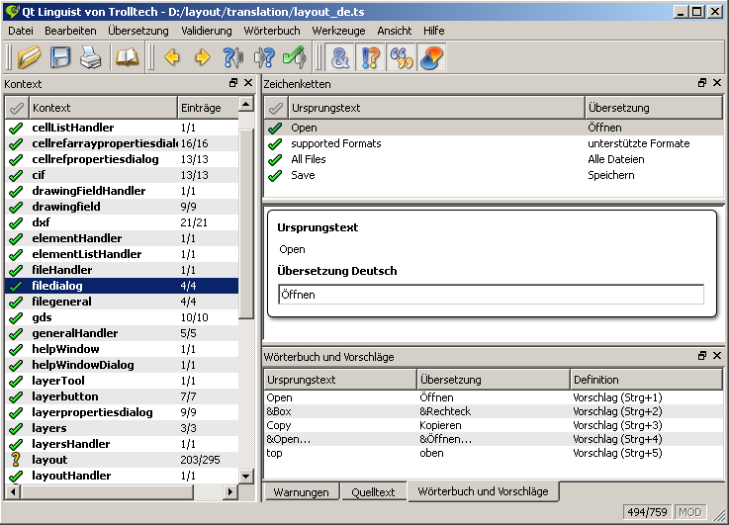Switch to the Warnungen tab
The height and width of the screenshot is (525, 729).
[x=301, y=491]
